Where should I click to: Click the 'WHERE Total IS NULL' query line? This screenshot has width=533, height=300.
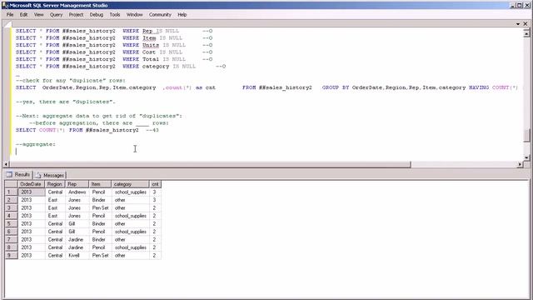click(114, 59)
